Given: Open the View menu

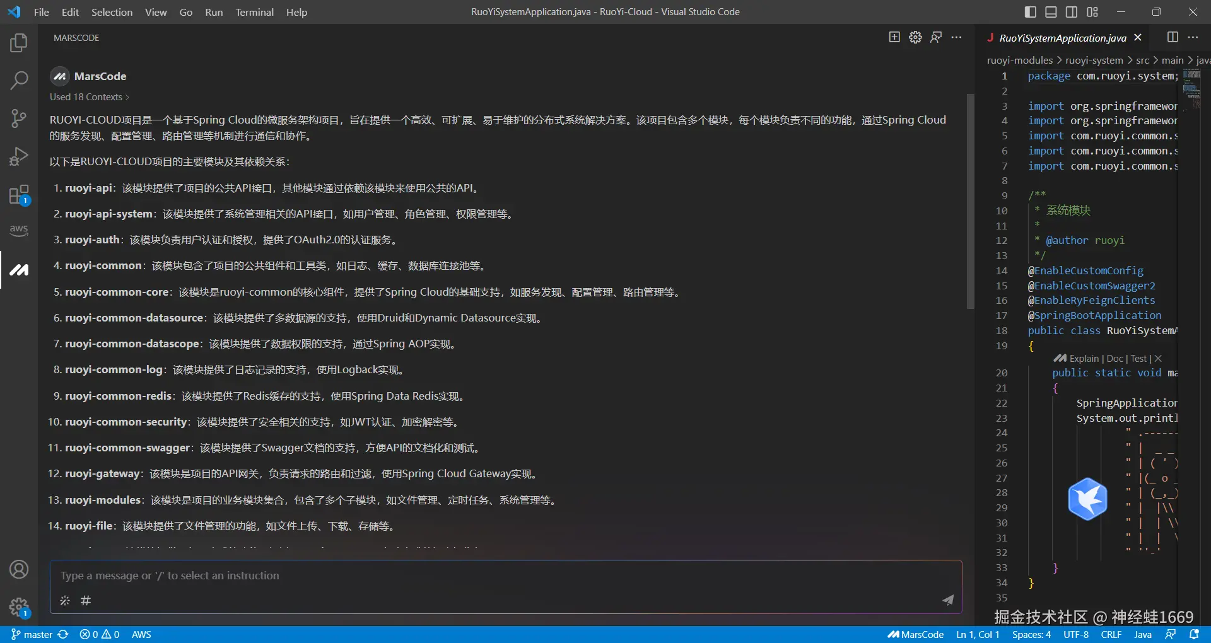Looking at the screenshot, I should [156, 12].
